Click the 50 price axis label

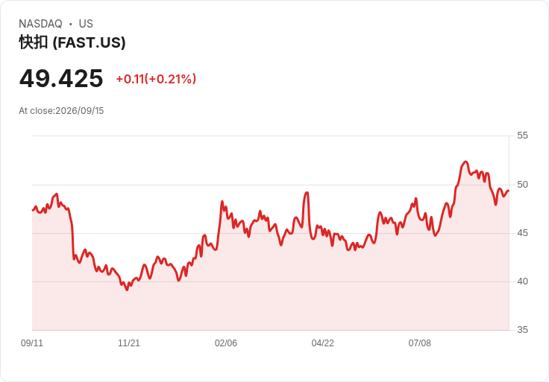point(522,185)
